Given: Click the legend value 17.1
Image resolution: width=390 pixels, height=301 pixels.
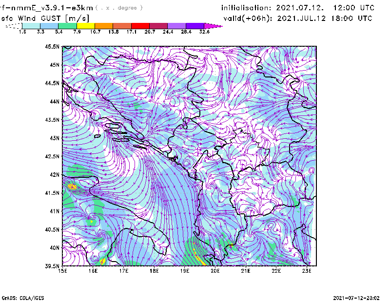Looking at the screenshot, I should tap(131, 32).
